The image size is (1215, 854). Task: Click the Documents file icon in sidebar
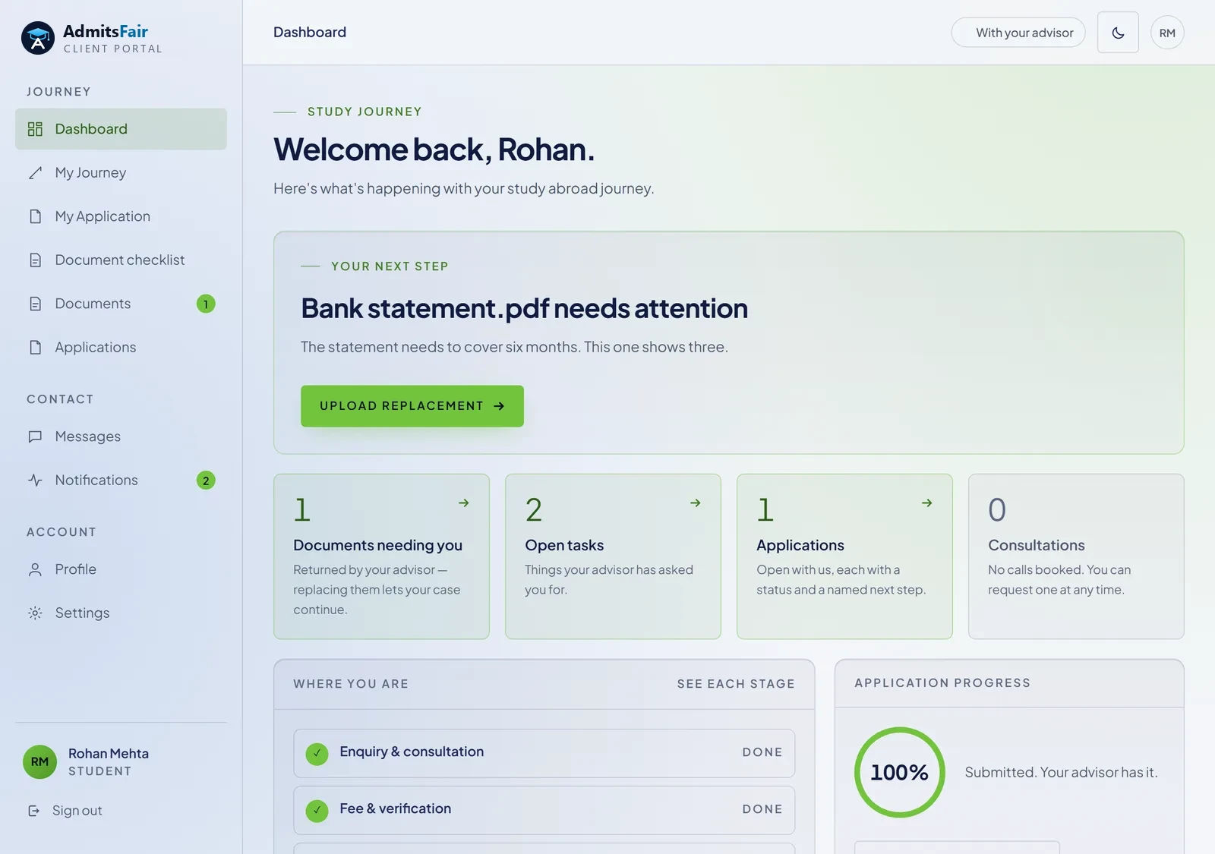(x=35, y=304)
